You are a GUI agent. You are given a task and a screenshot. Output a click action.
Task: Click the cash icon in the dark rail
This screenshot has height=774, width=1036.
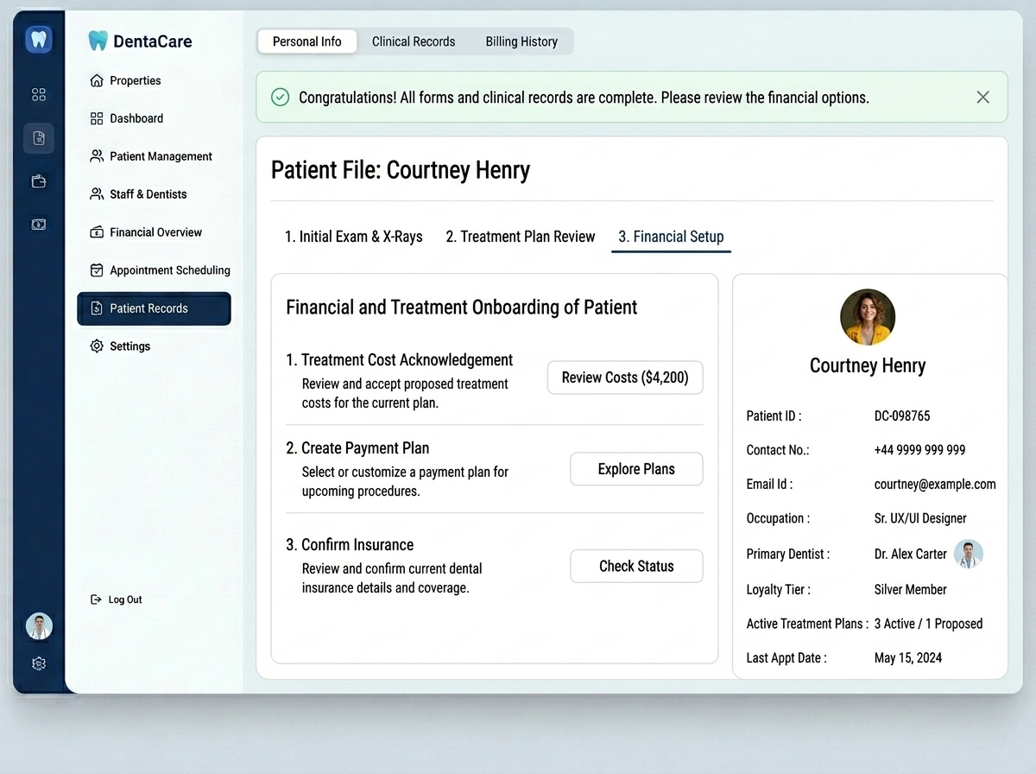[x=39, y=225]
